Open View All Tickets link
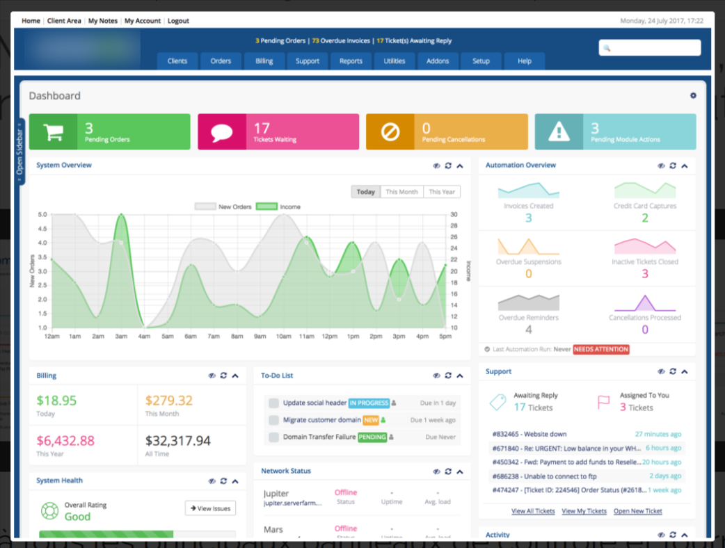Viewport: 725px width, 548px height. tap(533, 511)
